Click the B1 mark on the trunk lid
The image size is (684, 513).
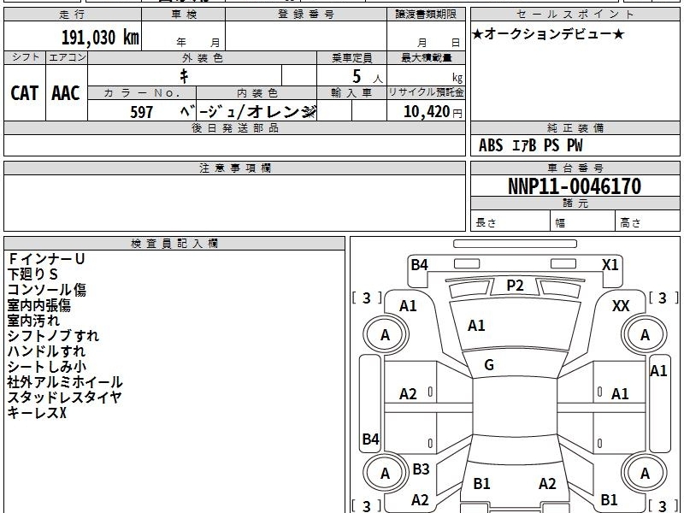[481, 483]
